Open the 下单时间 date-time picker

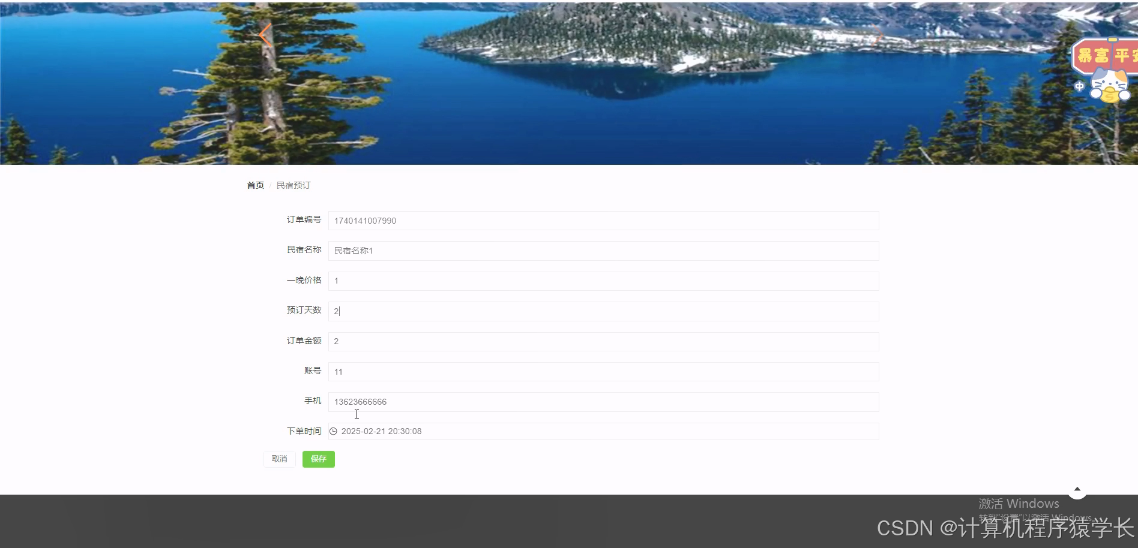[603, 431]
